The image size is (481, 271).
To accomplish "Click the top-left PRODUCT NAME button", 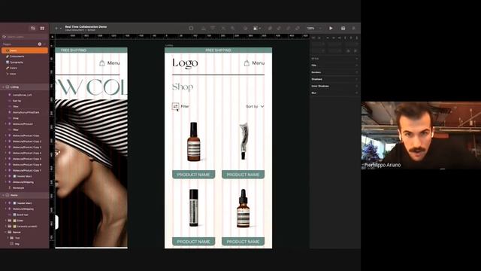I will (194, 175).
